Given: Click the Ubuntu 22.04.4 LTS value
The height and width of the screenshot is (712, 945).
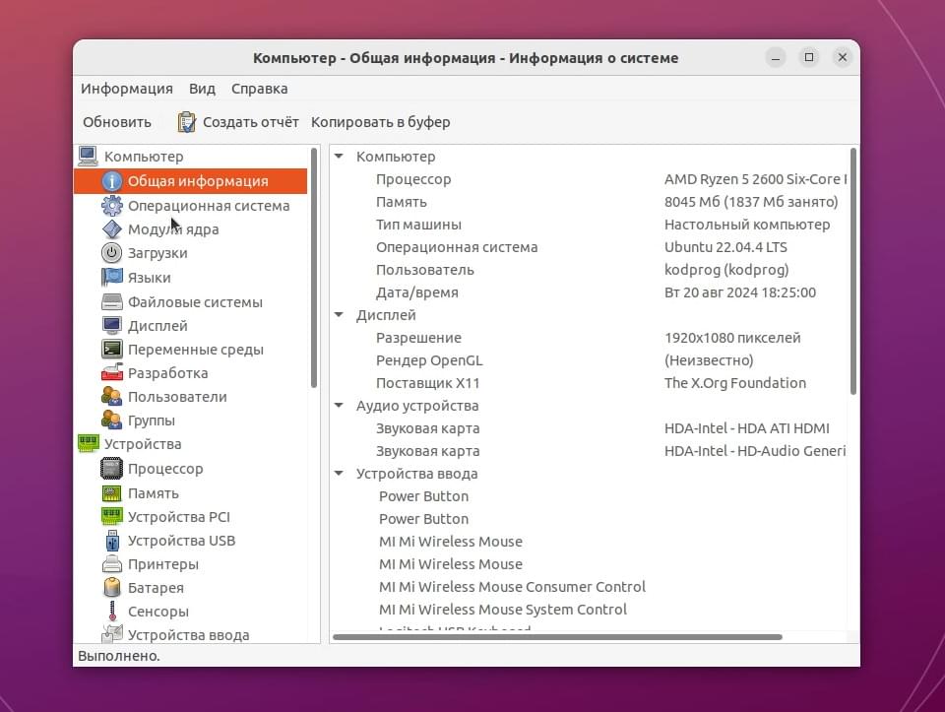Looking at the screenshot, I should point(725,246).
